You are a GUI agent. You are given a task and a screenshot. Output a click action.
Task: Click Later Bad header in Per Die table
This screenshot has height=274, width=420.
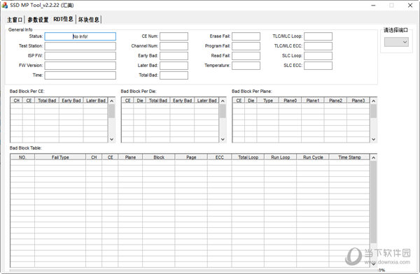206,101
